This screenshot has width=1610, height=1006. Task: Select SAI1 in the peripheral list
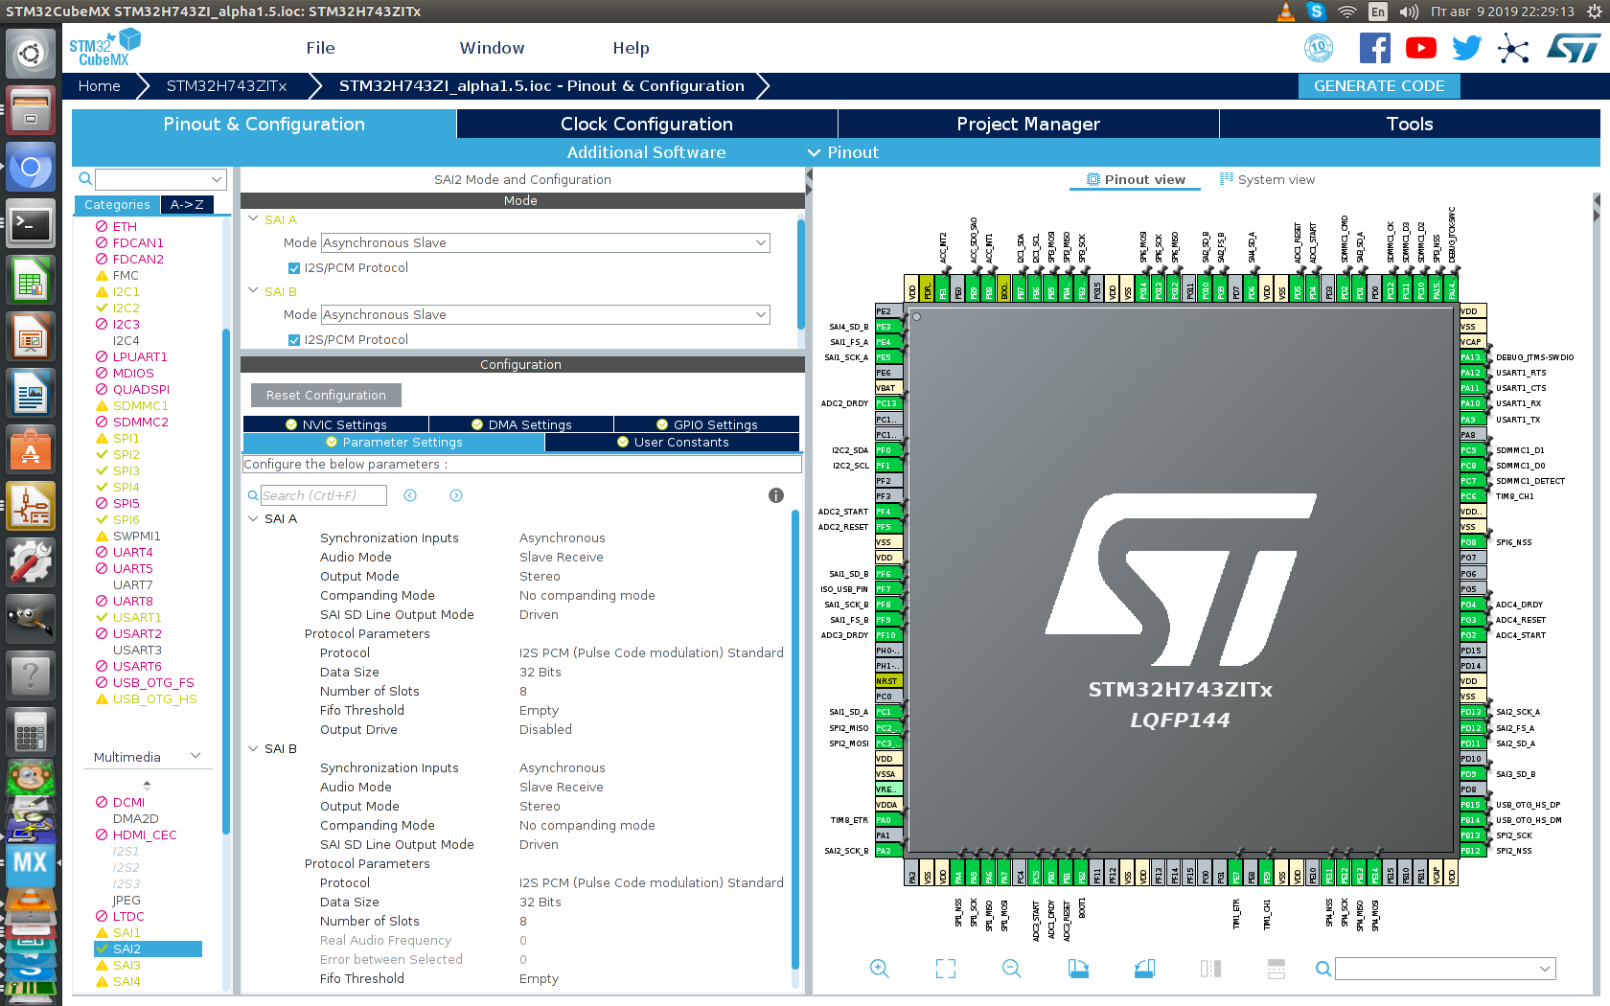click(126, 932)
